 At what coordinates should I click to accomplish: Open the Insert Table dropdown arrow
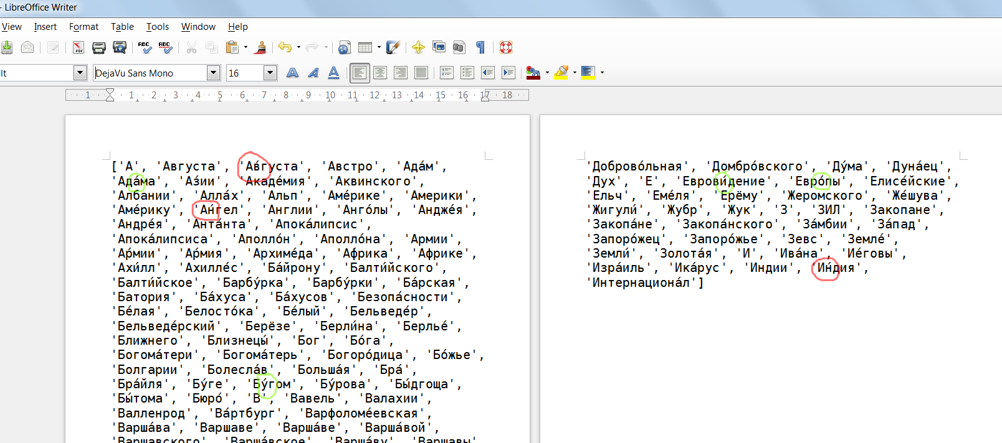[x=379, y=47]
